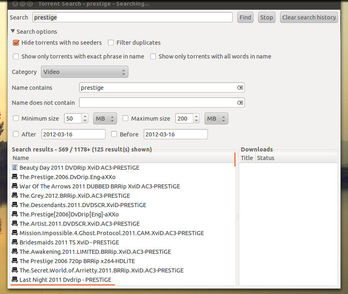Click the Find button

point(245,17)
